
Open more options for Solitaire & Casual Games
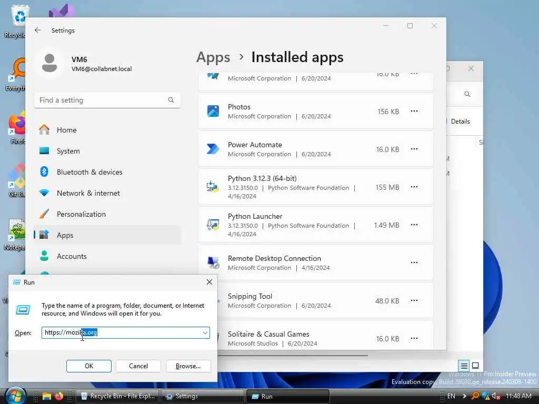tap(414, 338)
